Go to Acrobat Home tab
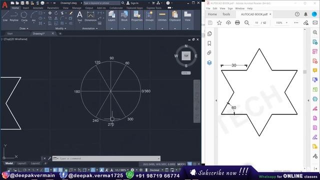The height and width of the screenshot is (180, 320). (x=212, y=14)
